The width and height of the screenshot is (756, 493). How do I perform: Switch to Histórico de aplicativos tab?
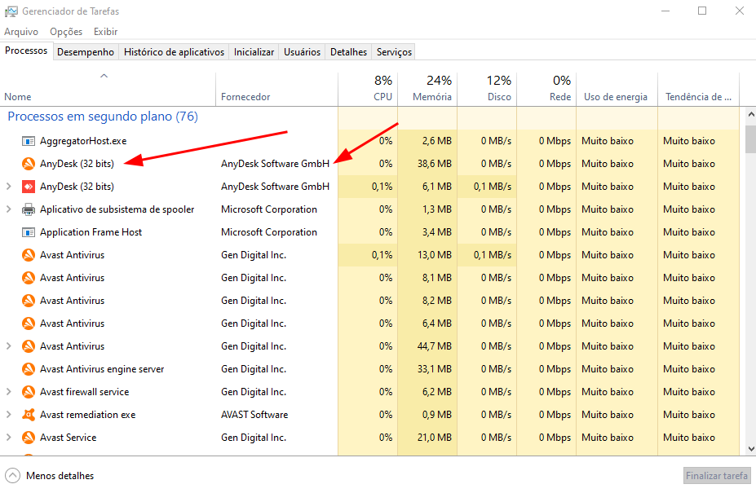tap(174, 51)
